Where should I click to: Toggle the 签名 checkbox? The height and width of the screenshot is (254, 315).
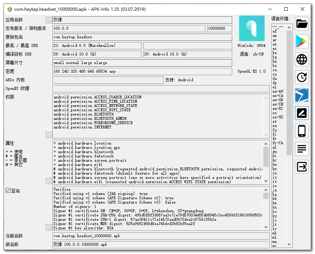(x=8, y=191)
